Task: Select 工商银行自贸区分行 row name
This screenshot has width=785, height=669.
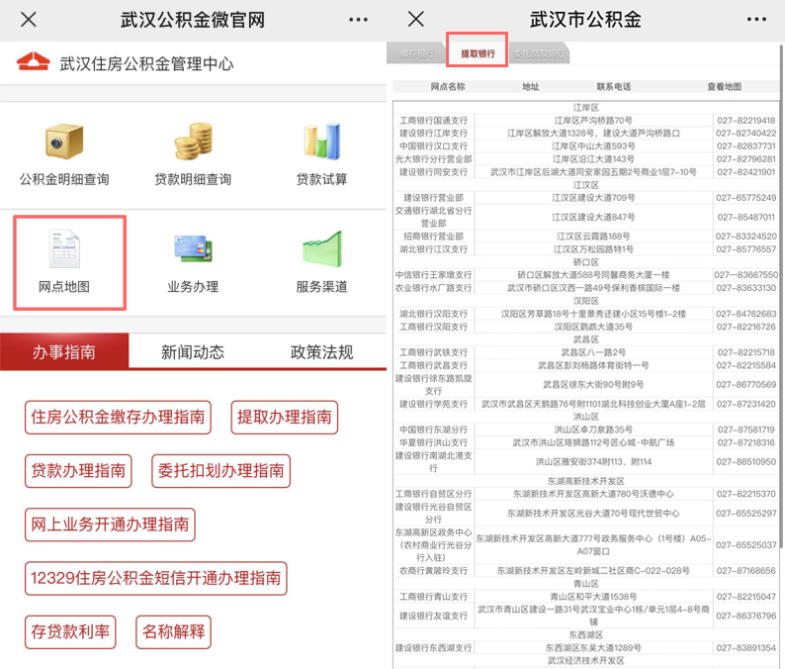Action: (434, 494)
